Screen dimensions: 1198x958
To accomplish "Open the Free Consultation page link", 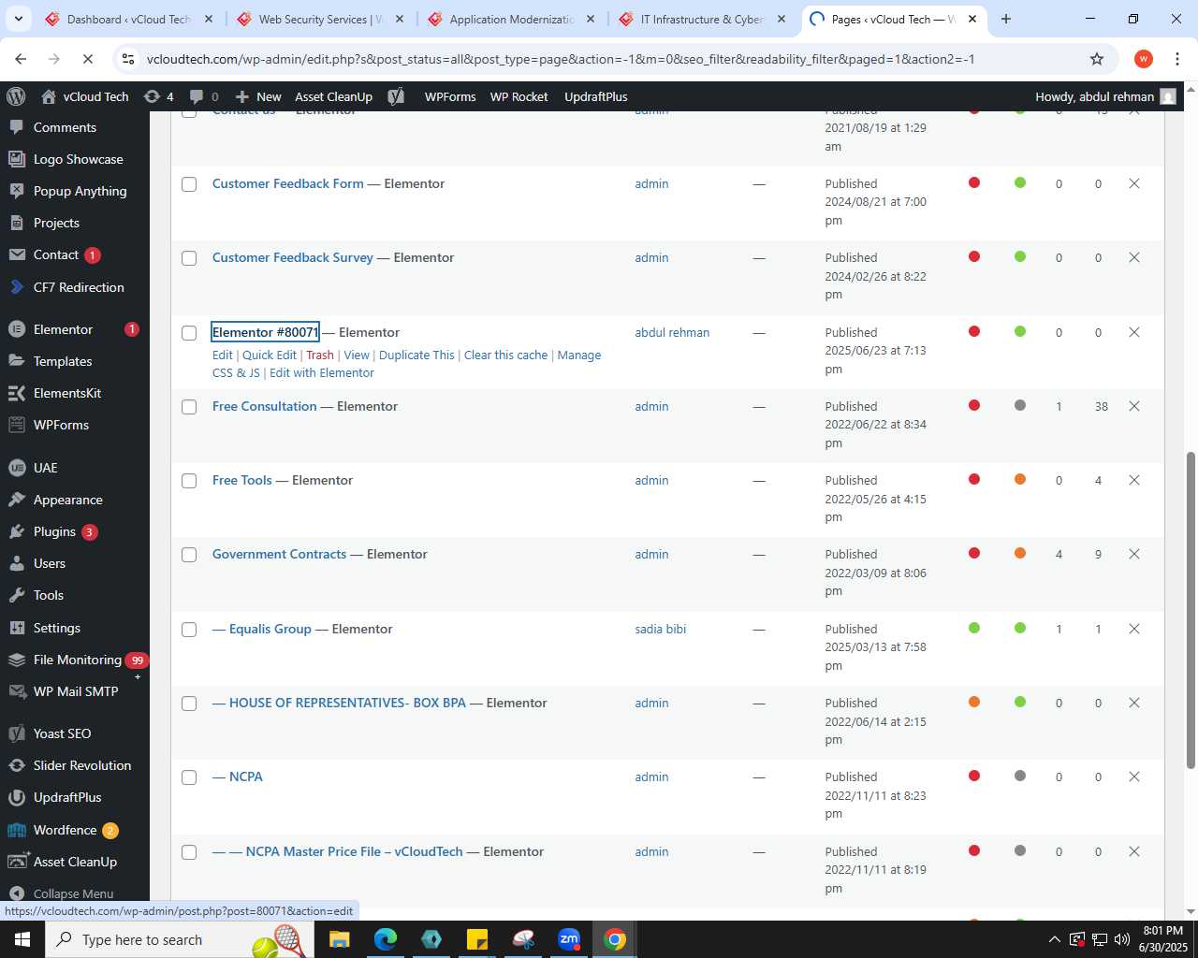I will click(265, 406).
